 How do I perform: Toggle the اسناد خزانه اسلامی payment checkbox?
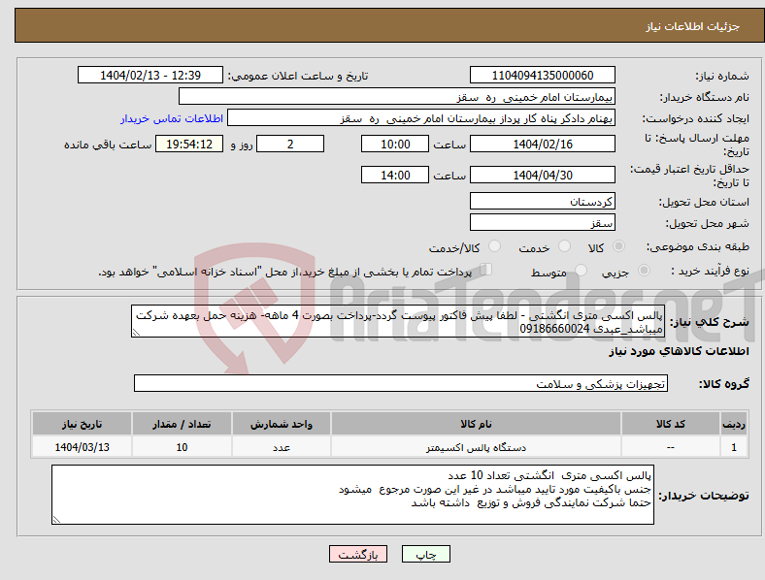(x=485, y=270)
